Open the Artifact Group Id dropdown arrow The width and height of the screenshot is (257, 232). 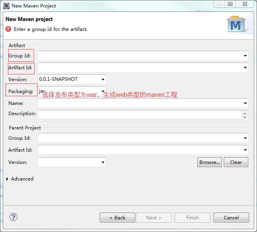pyautogui.click(x=245, y=56)
